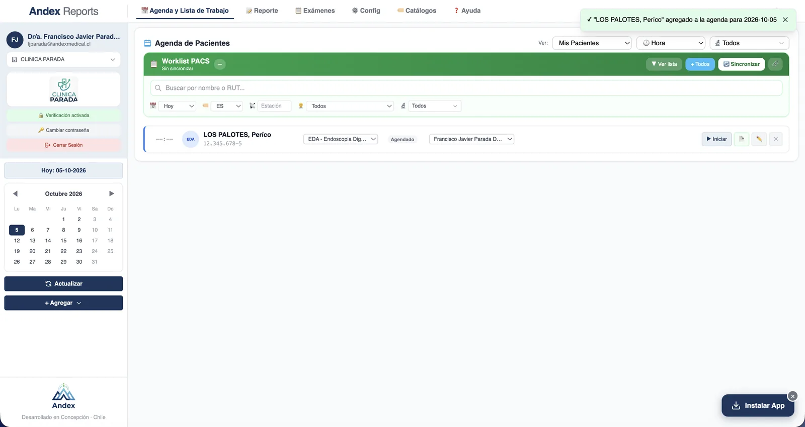Dismiss the green notification toast
This screenshot has height=427, width=805.
point(785,20)
